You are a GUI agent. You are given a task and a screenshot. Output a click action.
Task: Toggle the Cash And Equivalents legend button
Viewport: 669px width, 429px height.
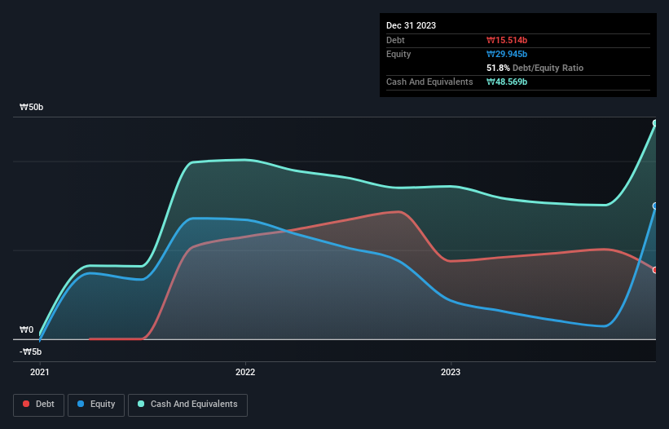(187, 405)
